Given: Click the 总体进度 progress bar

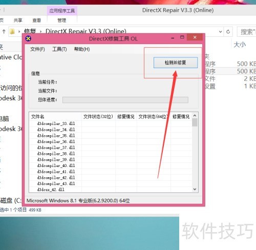Looking at the screenshot, I should (x=125, y=100).
